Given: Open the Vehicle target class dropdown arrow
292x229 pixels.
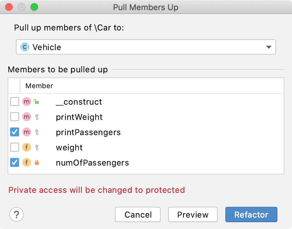Looking at the screenshot, I should (x=269, y=47).
